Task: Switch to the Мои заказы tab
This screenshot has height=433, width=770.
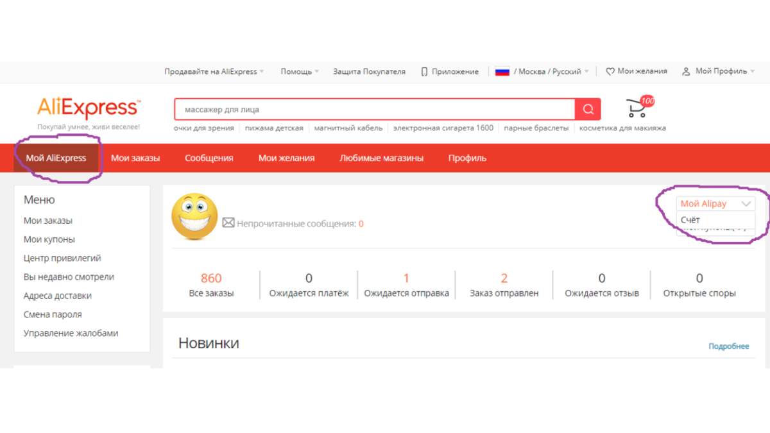Action: pyautogui.click(x=135, y=158)
